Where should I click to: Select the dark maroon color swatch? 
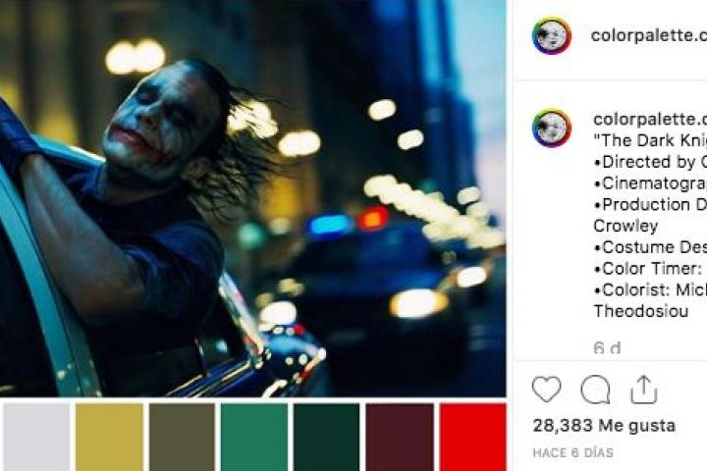pyautogui.click(x=400, y=438)
